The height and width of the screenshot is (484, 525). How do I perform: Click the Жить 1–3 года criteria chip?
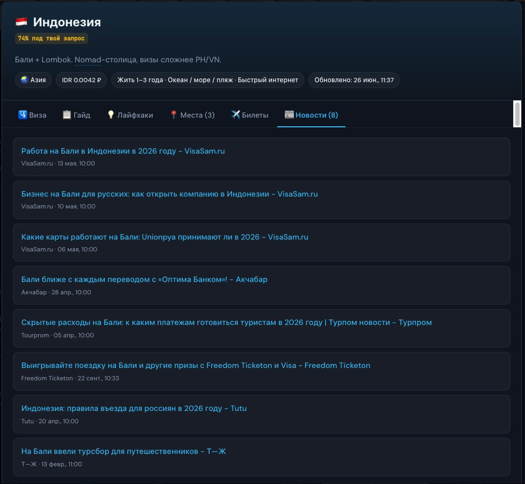tap(207, 80)
